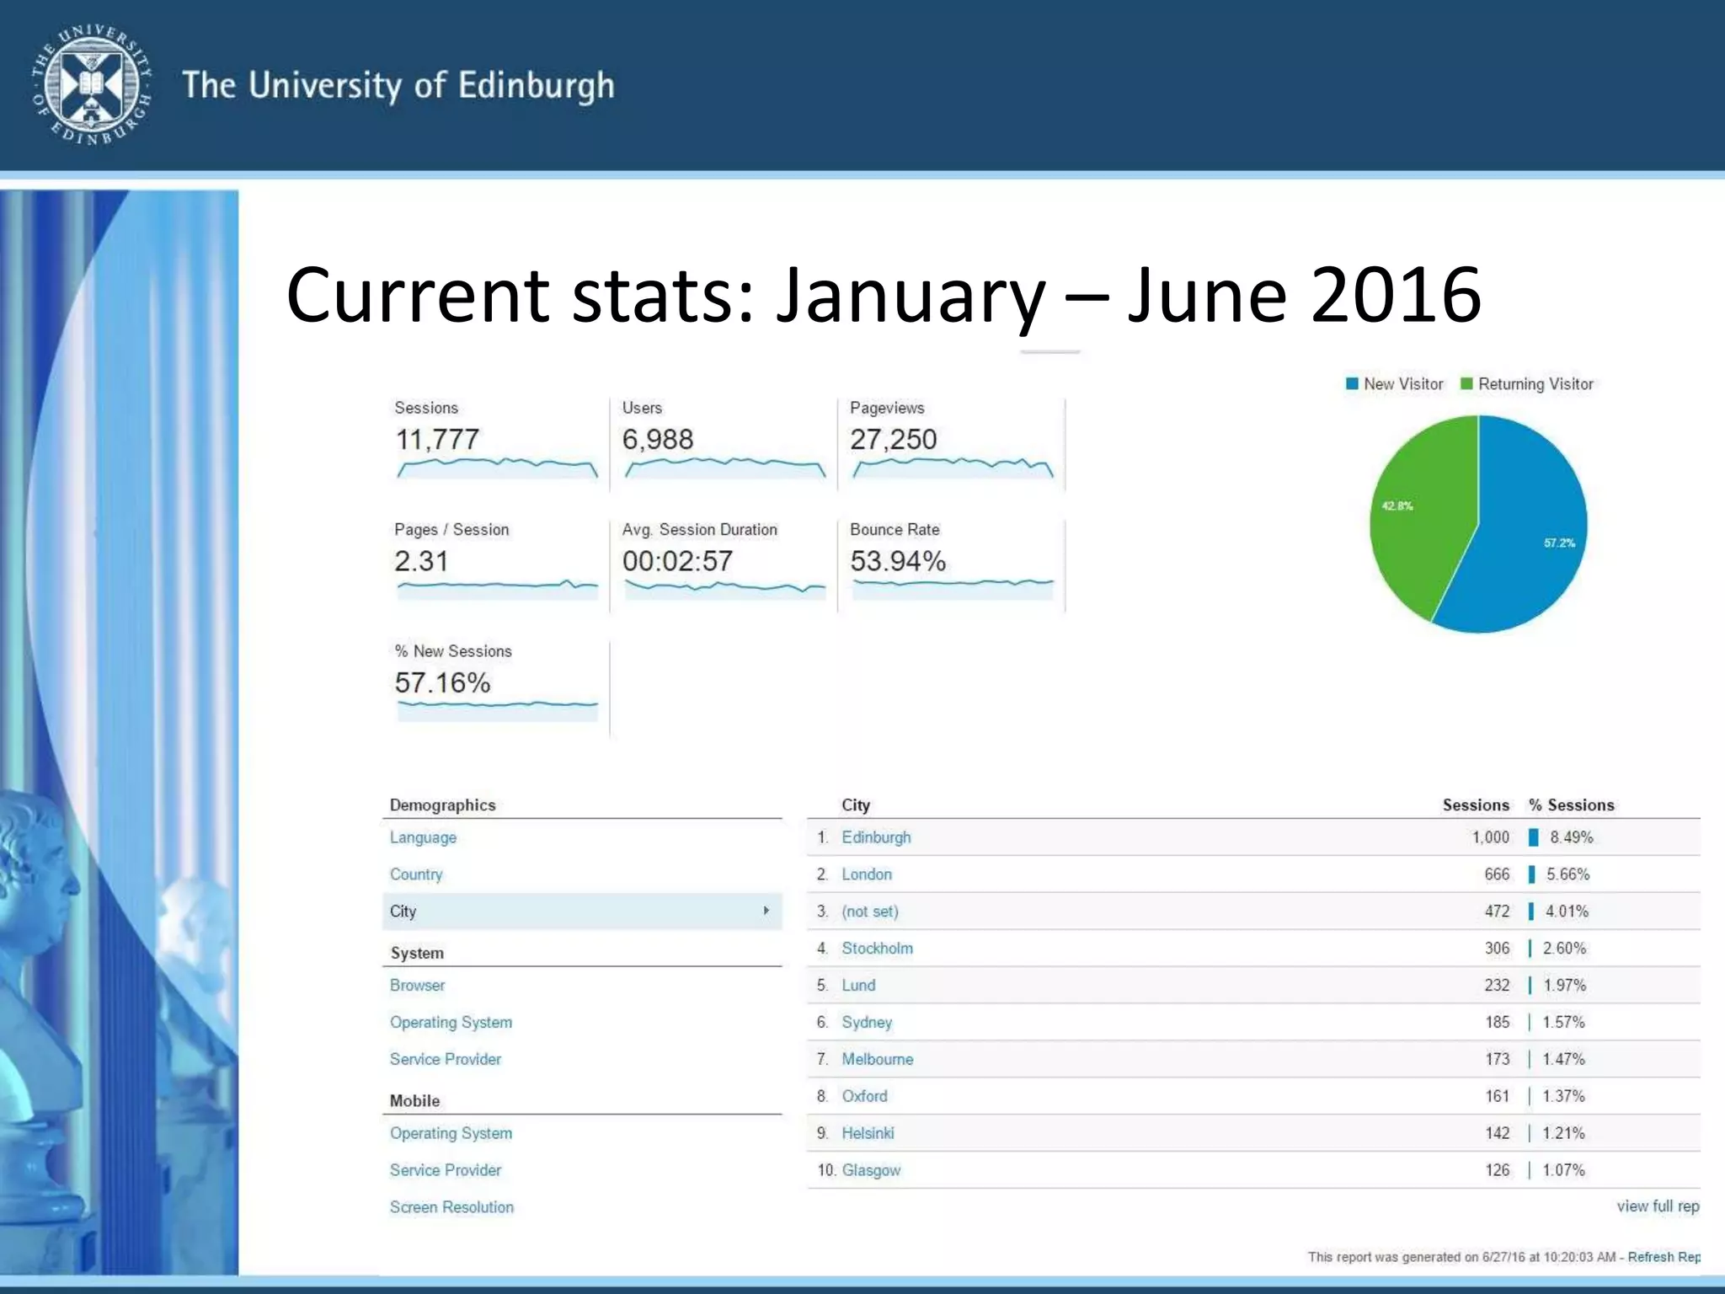Click the Helsinki city link
The image size is (1725, 1294).
pyautogui.click(x=868, y=1133)
